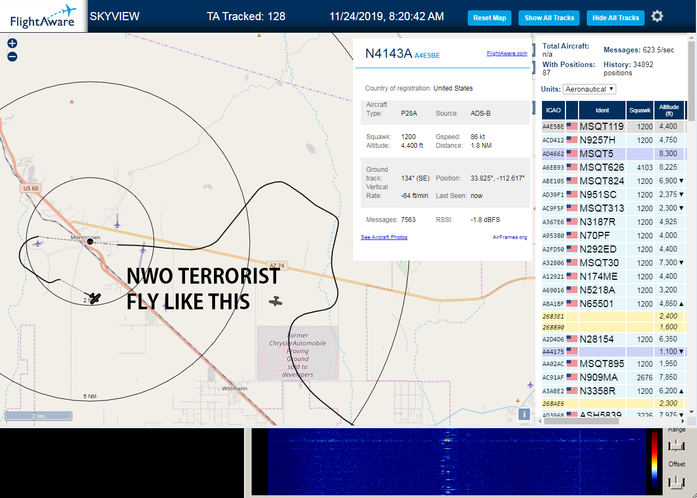Click Show All Tracks button
The height and width of the screenshot is (498, 697).
pyautogui.click(x=549, y=18)
